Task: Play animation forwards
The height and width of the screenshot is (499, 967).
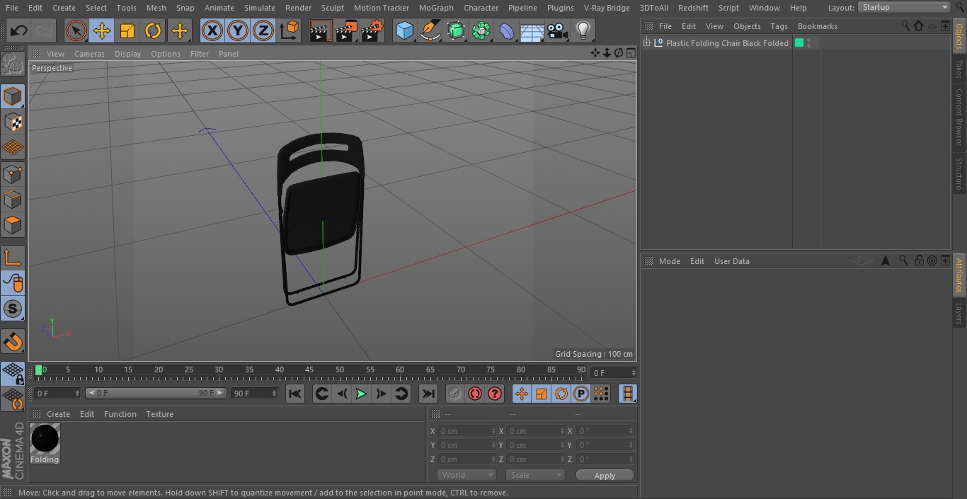Action: coord(361,394)
